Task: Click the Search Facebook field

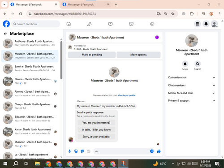Action: [35, 24]
